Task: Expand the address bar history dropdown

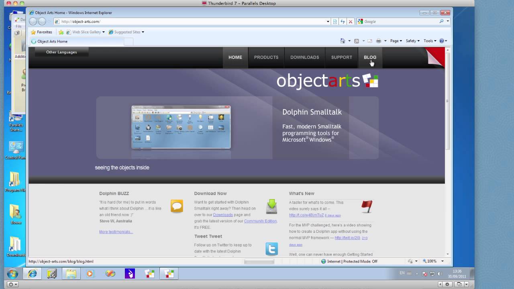Action: pyautogui.click(x=328, y=22)
